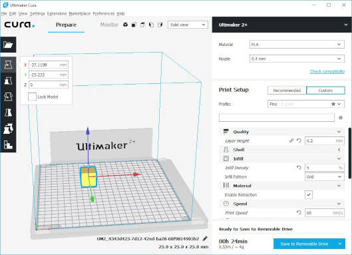This screenshot has height=255, width=352.
Task: Expand the Shell settings section
Action: pyautogui.click(x=281, y=150)
